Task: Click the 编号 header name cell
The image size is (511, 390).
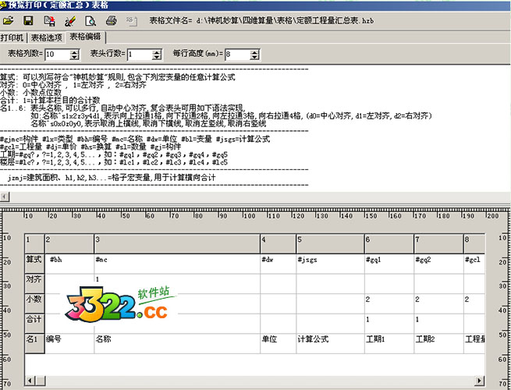Action: pos(69,343)
